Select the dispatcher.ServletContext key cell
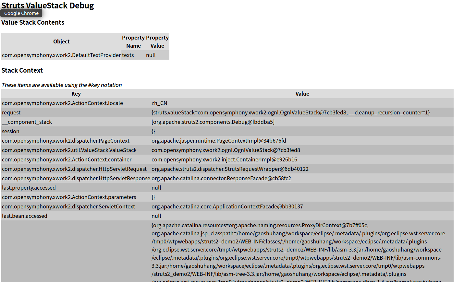464x282 pixels. [76, 206]
